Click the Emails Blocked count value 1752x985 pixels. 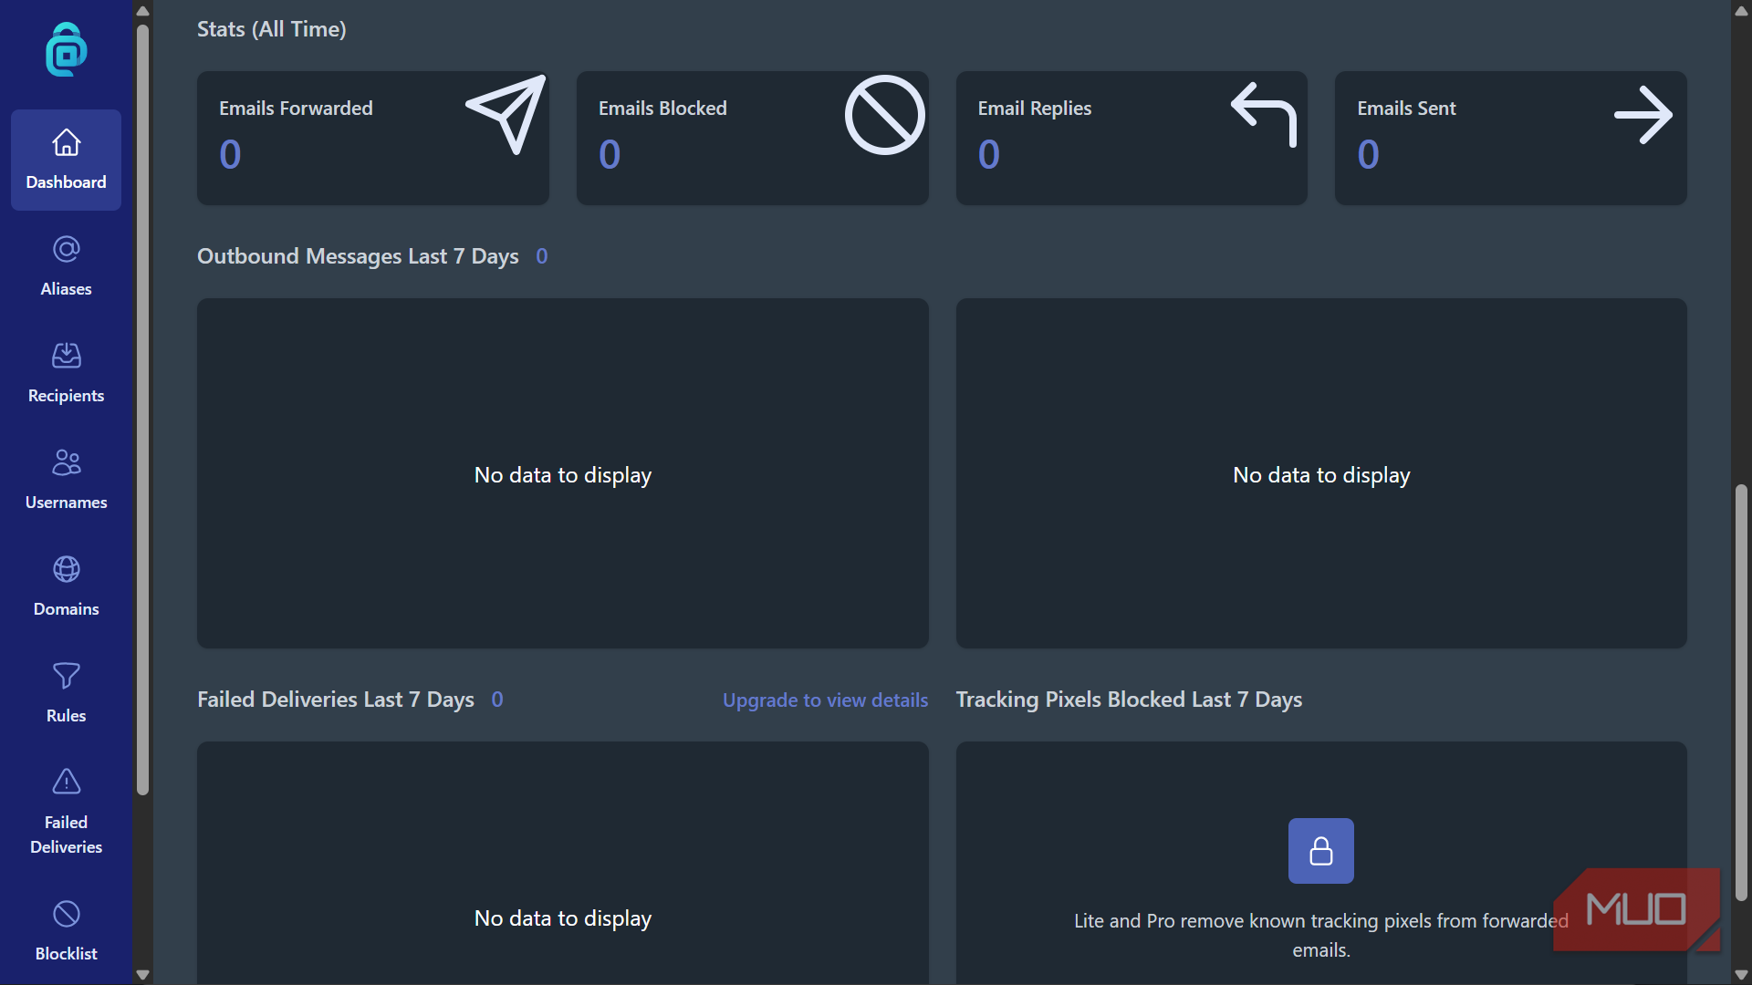point(610,154)
